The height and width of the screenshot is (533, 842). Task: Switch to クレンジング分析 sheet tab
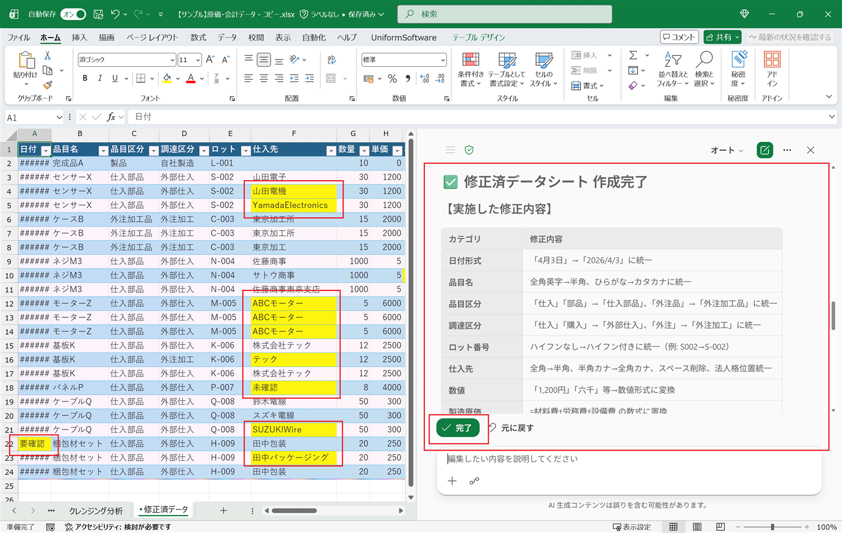pos(95,511)
